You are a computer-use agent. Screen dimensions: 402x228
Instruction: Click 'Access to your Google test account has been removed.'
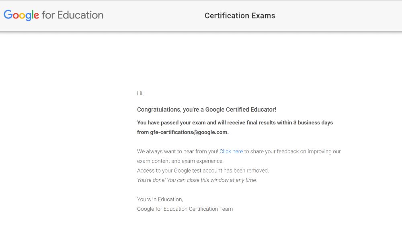click(203, 171)
